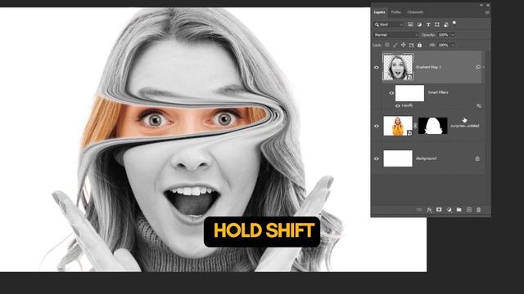Lock all padlock icon

click(x=420, y=45)
